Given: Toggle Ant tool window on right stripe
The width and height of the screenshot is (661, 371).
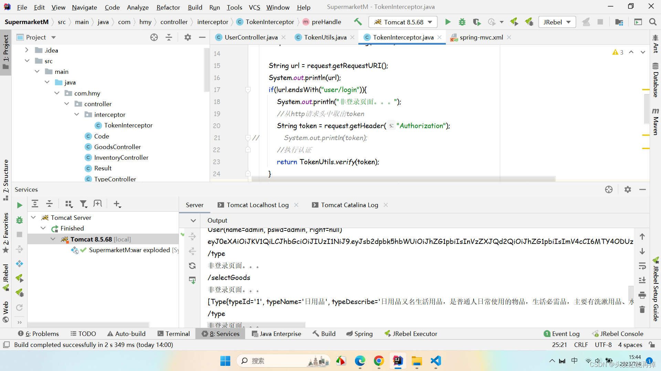Looking at the screenshot, I should point(655,44).
